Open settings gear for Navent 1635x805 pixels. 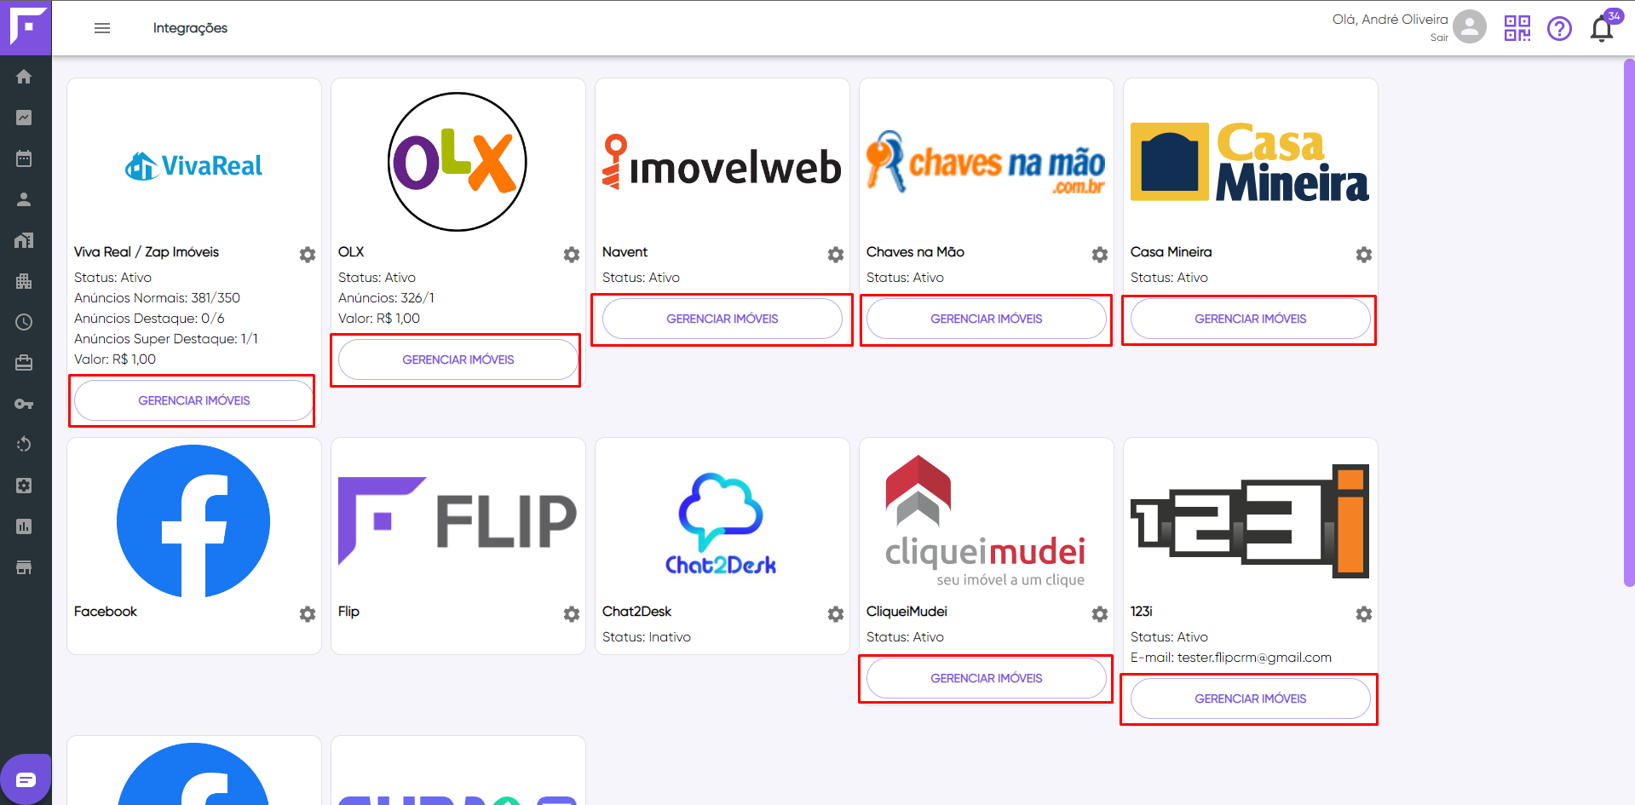click(x=836, y=255)
